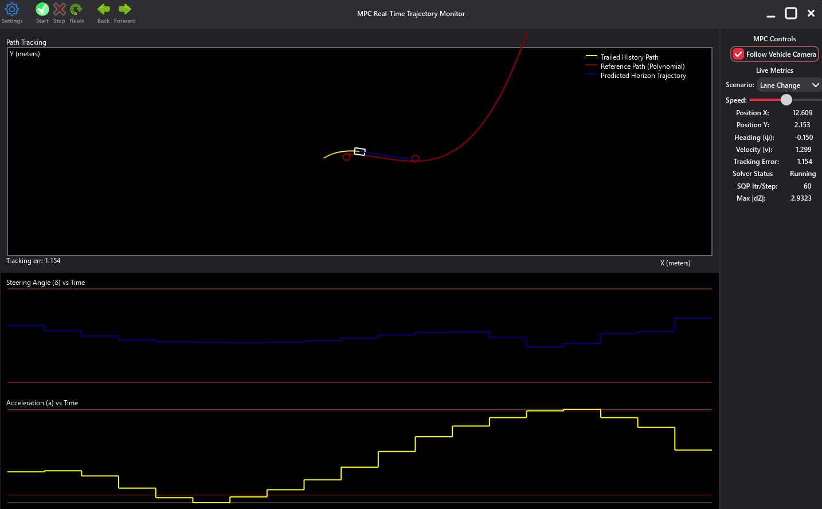
Task: Click the Acceleration (a) vs Time title
Action: [x=42, y=403]
